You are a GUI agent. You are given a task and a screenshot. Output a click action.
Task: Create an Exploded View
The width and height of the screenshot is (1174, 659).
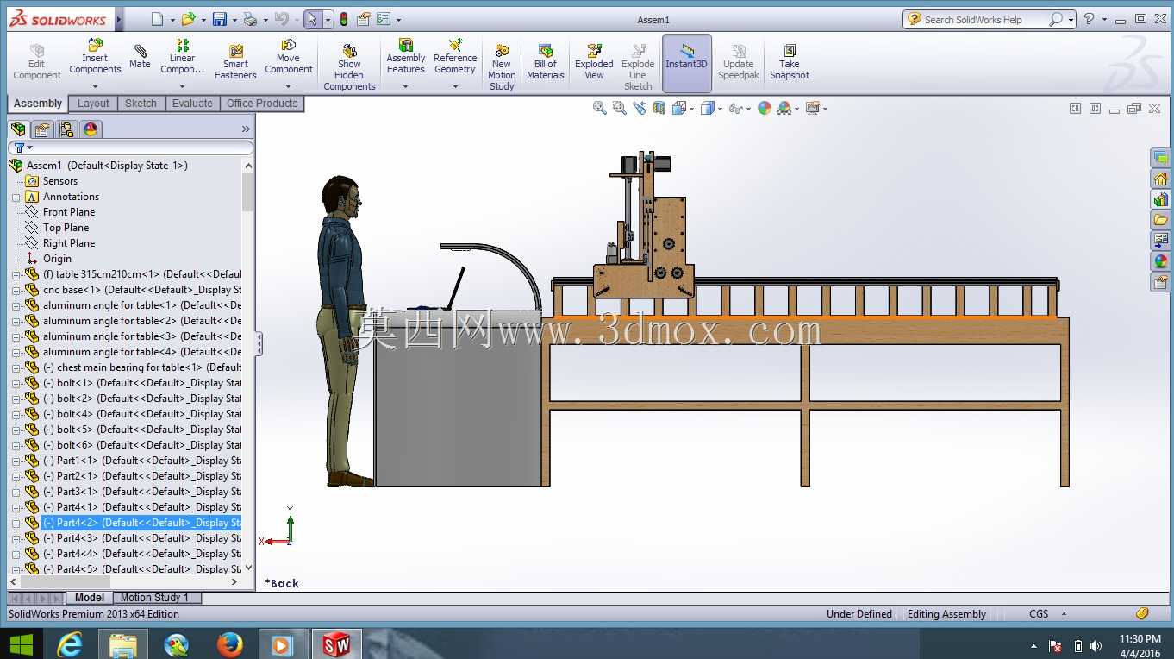click(594, 62)
